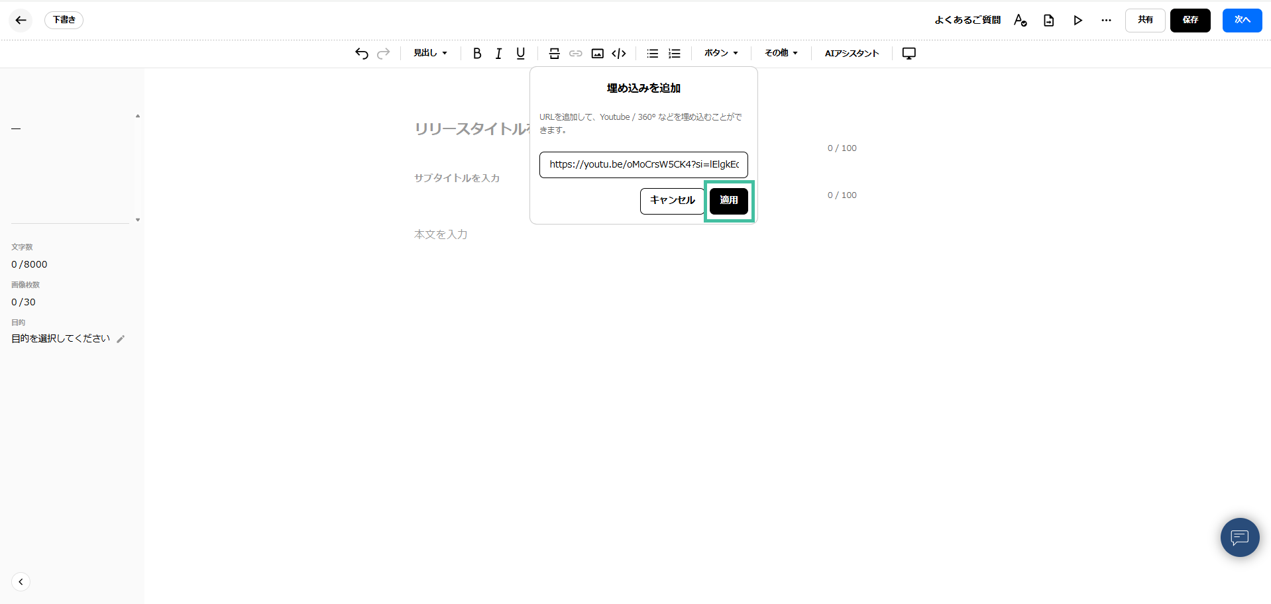Toggle italic text formatting

(x=498, y=54)
